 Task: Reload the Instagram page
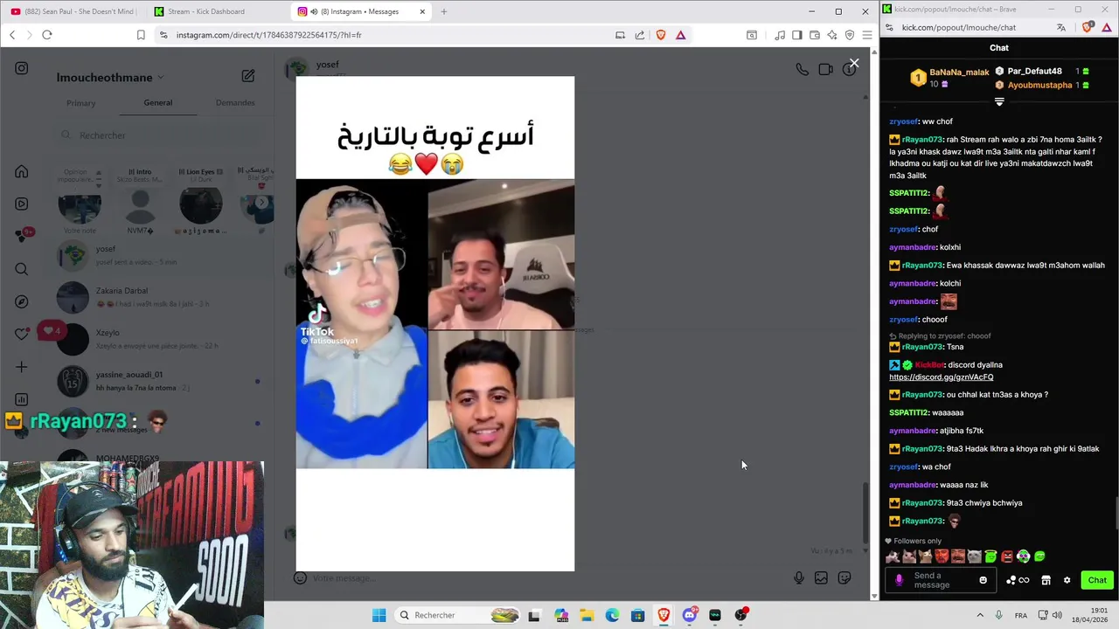coord(47,35)
